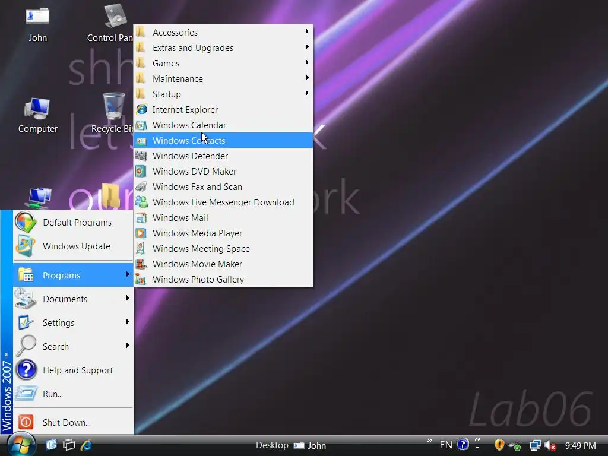Click the Help and Support question mark icon
Screen dimensions: 608x456
pos(26,370)
